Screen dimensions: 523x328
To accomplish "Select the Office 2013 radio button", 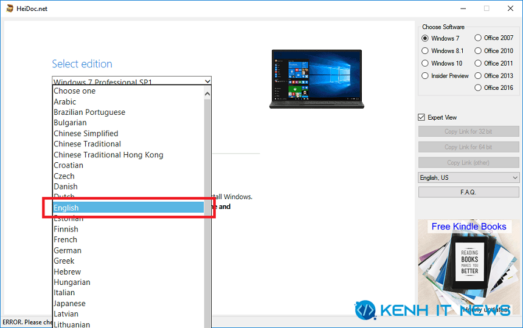I will click(x=478, y=75).
